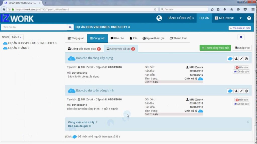Viewport: 257px width, 144px height.
Task: Click the project settings gear icon
Action: [x=241, y=37]
